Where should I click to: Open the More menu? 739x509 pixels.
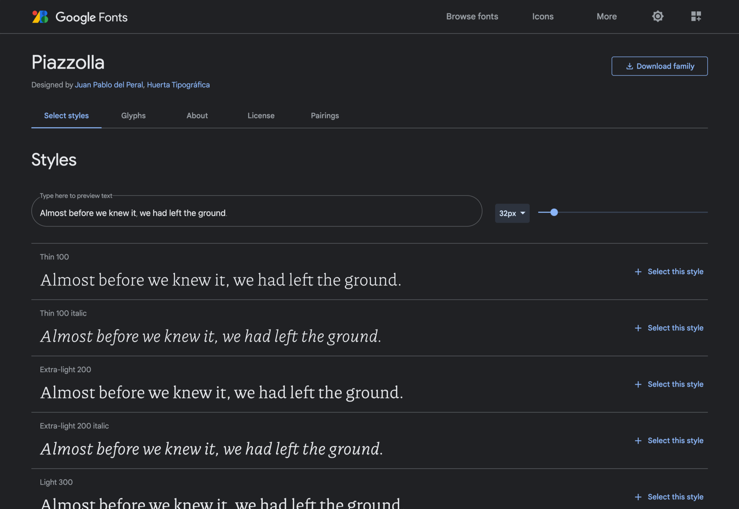(606, 16)
